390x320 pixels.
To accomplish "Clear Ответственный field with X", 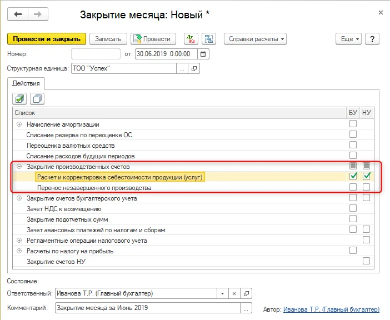I will [x=234, y=294].
